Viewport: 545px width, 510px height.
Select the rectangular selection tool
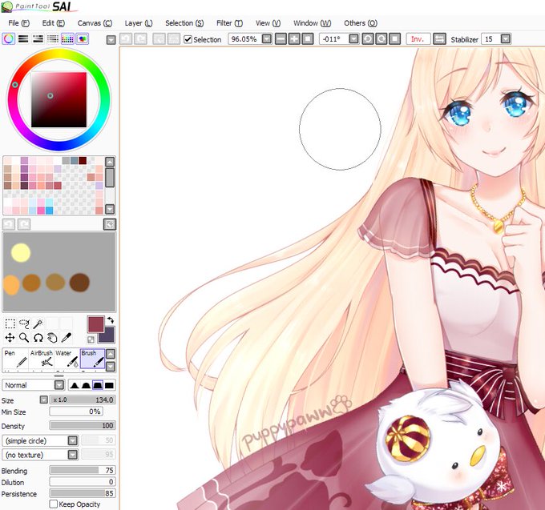pos(10,323)
